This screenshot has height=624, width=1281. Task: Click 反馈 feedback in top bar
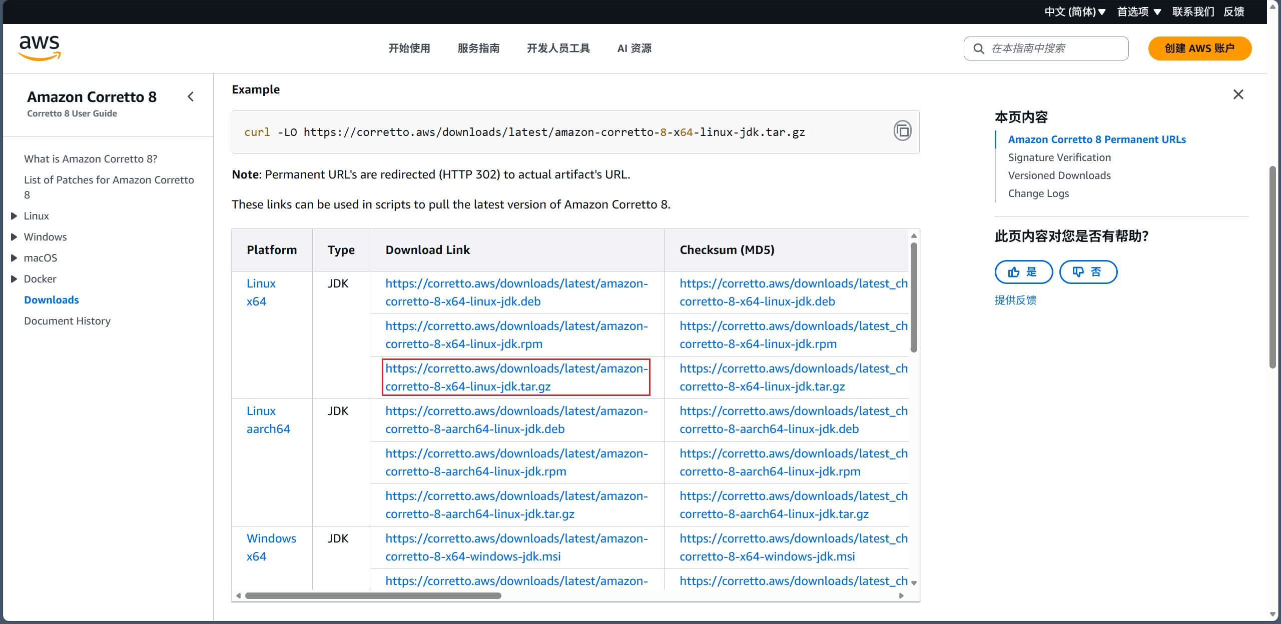(1234, 11)
